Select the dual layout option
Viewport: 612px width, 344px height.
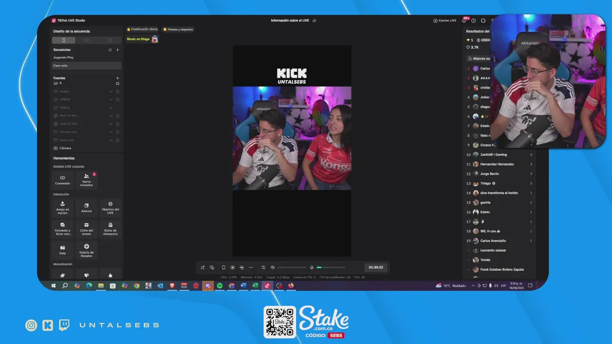(x=109, y=40)
